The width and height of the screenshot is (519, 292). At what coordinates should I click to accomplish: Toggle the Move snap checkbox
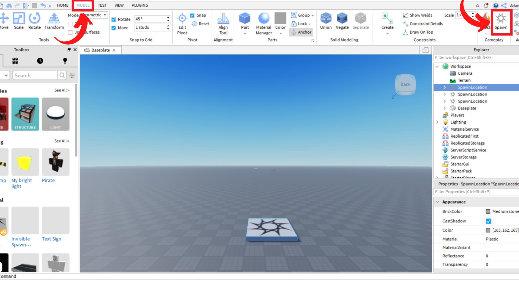(114, 28)
